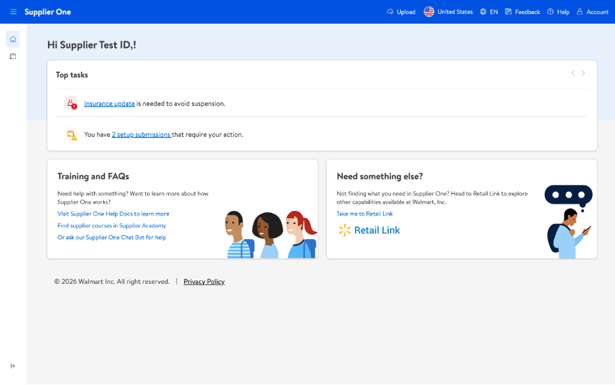This screenshot has height=385, width=615.
Task: Open the hamburger menu icon
Action: point(13,12)
